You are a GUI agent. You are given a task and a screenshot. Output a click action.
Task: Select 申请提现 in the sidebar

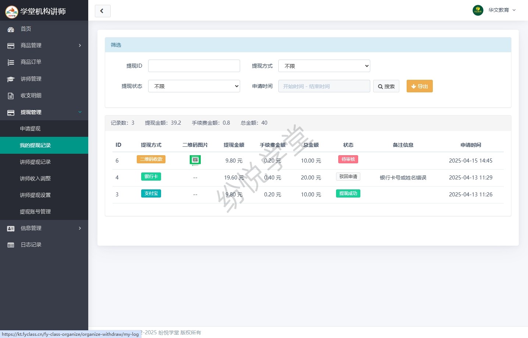(x=30, y=129)
